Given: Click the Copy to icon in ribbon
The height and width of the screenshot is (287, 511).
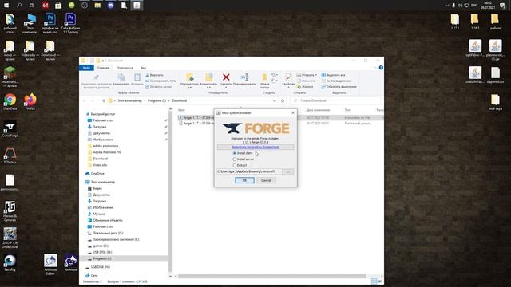Looking at the screenshot, I should 208,77.
